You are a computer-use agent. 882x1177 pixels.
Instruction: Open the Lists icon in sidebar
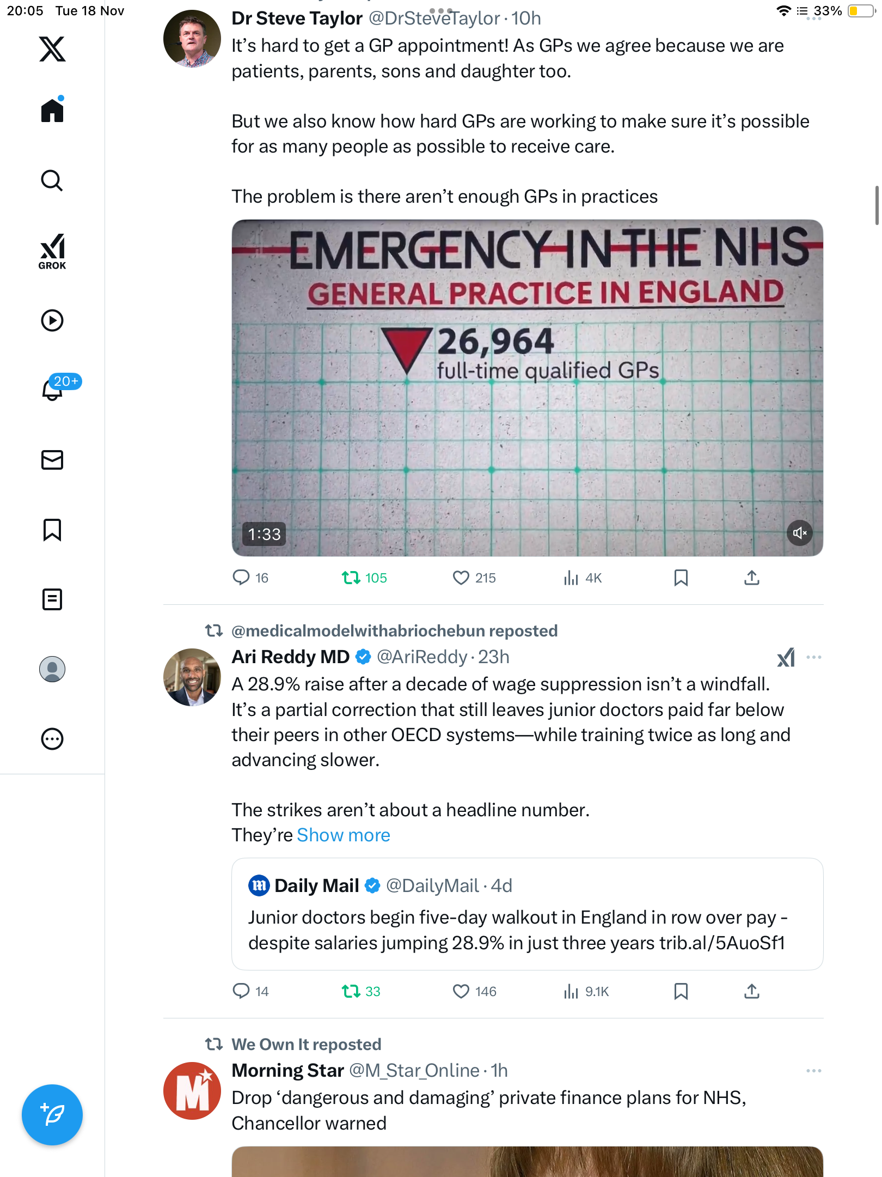pyautogui.click(x=52, y=599)
